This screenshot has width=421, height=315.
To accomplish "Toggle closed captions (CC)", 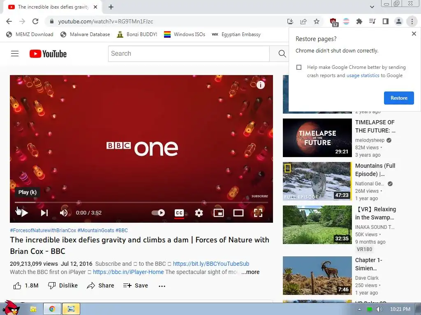I will 179,213.
